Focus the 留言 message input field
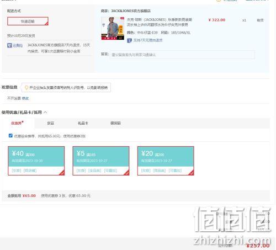Image resolution: width=276 pixels, height=250 pixels. (x=182, y=55)
